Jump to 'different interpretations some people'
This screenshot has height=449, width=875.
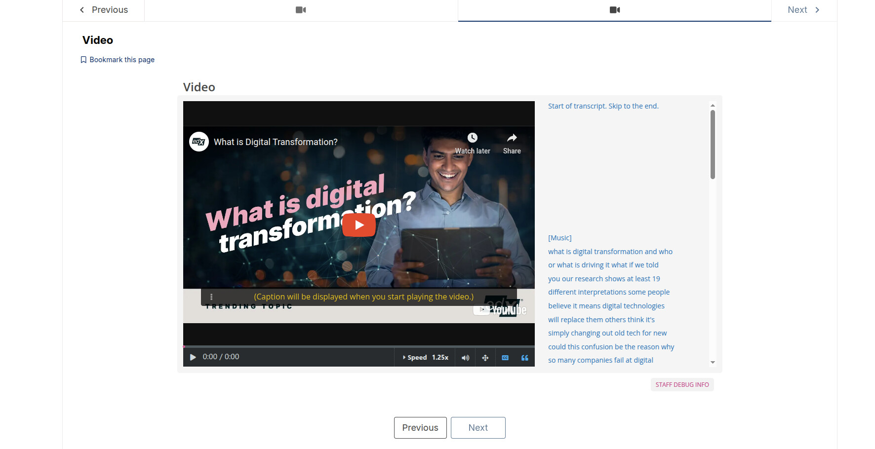609,292
